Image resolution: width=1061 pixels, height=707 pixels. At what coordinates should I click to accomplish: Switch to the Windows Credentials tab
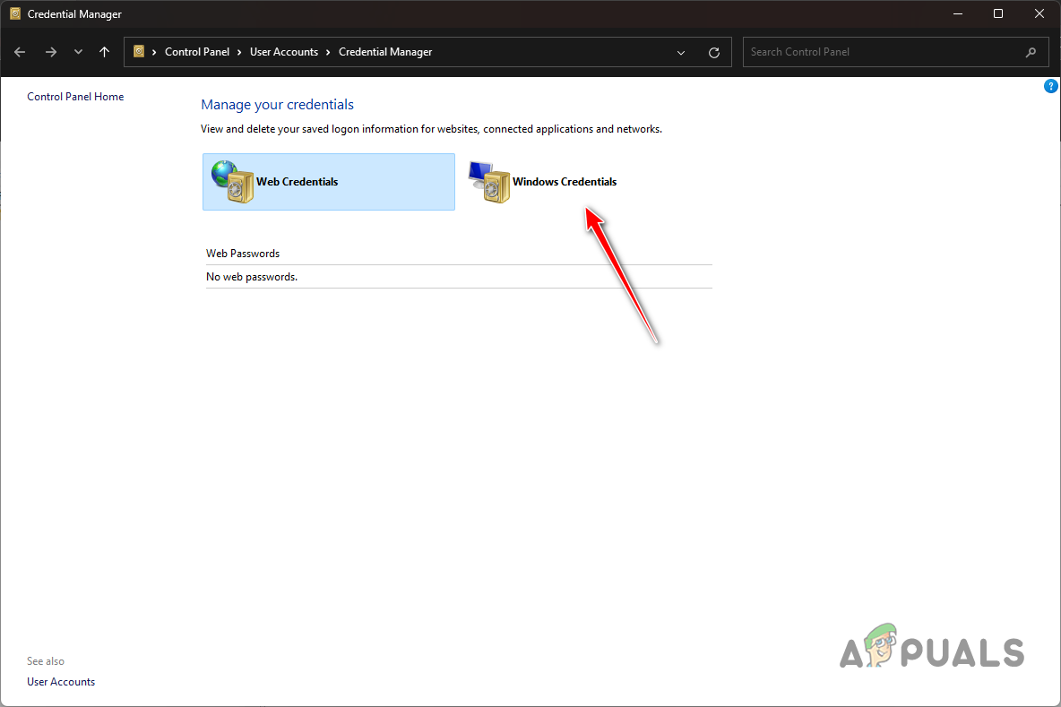pos(565,182)
